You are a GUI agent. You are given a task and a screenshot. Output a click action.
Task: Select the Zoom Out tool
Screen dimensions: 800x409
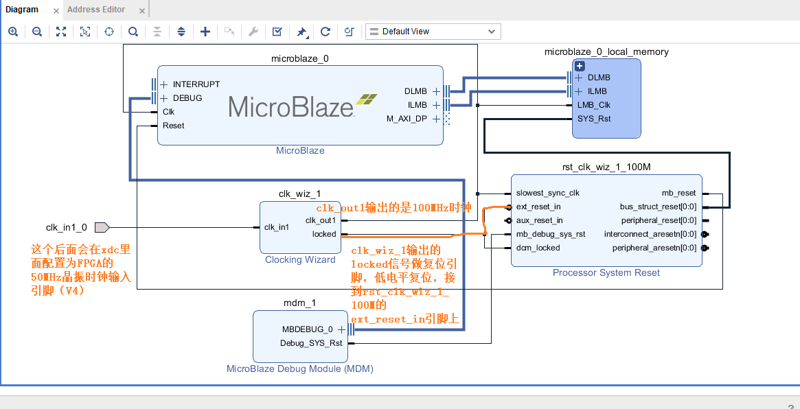point(37,32)
